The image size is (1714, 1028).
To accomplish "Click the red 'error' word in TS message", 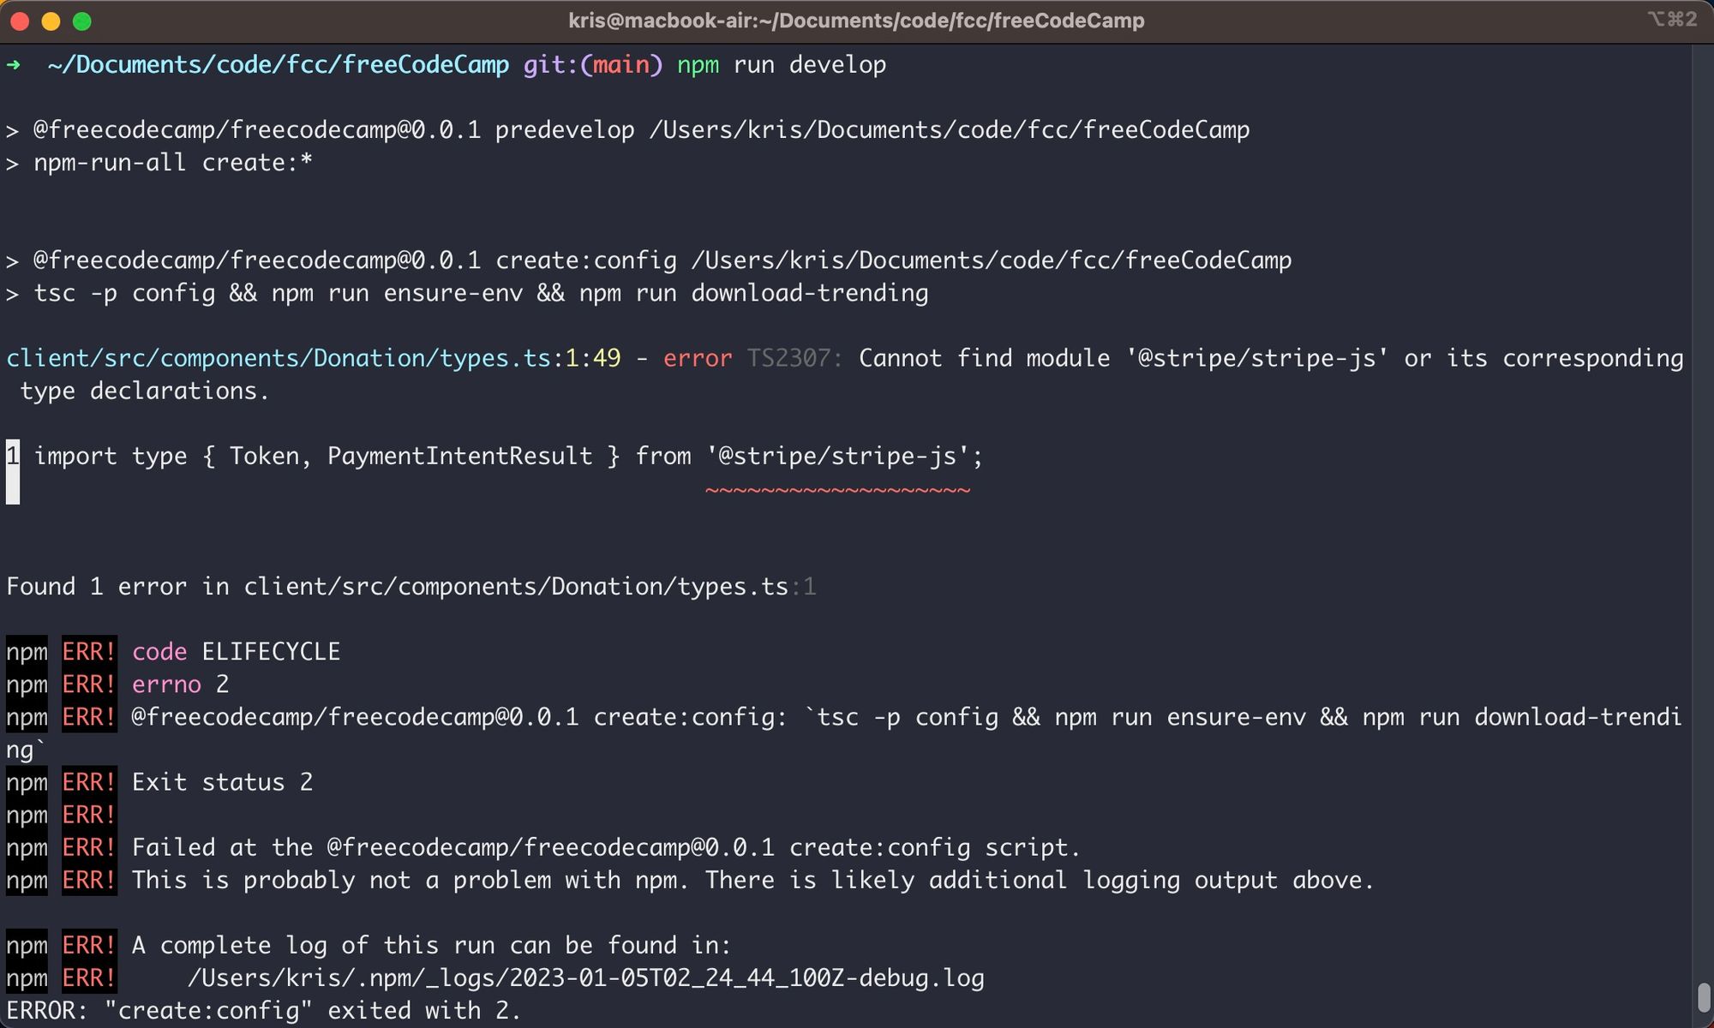I will pos(698,358).
